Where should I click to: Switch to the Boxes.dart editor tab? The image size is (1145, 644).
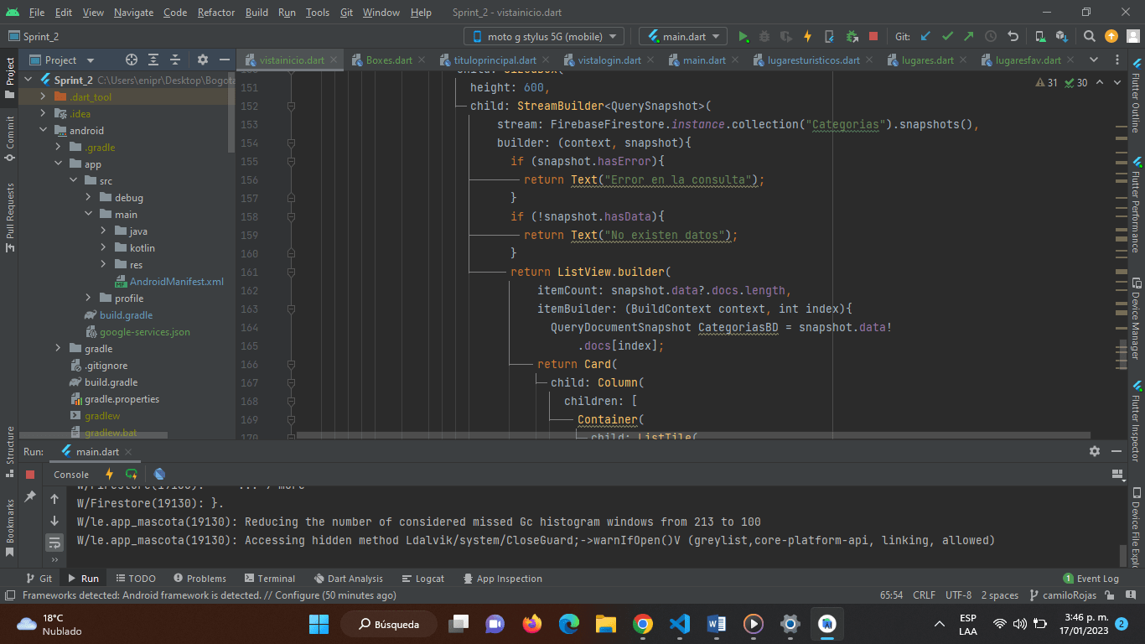coord(389,60)
